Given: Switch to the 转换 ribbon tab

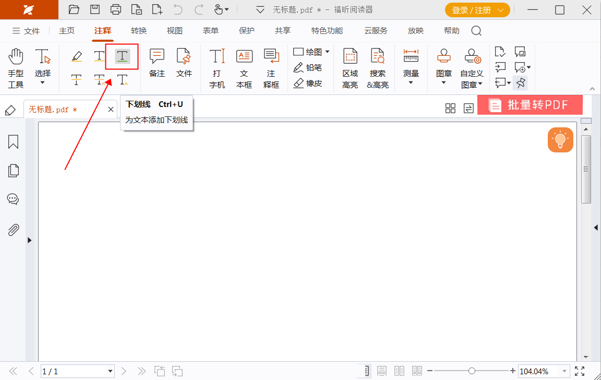Looking at the screenshot, I should (139, 31).
